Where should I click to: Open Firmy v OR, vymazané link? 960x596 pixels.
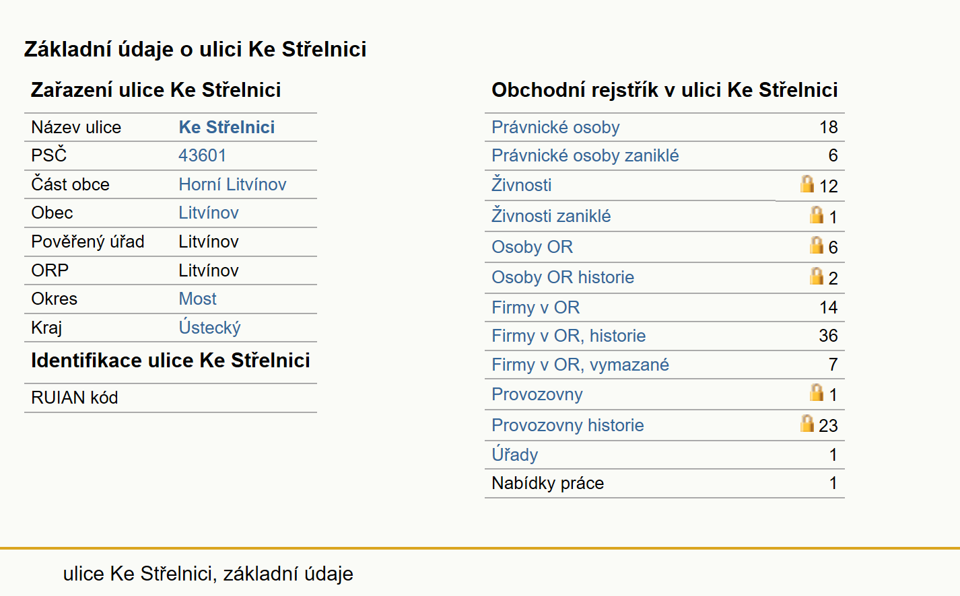tap(580, 365)
